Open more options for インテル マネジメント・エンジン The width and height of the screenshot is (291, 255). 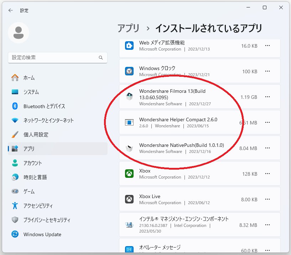click(x=267, y=225)
